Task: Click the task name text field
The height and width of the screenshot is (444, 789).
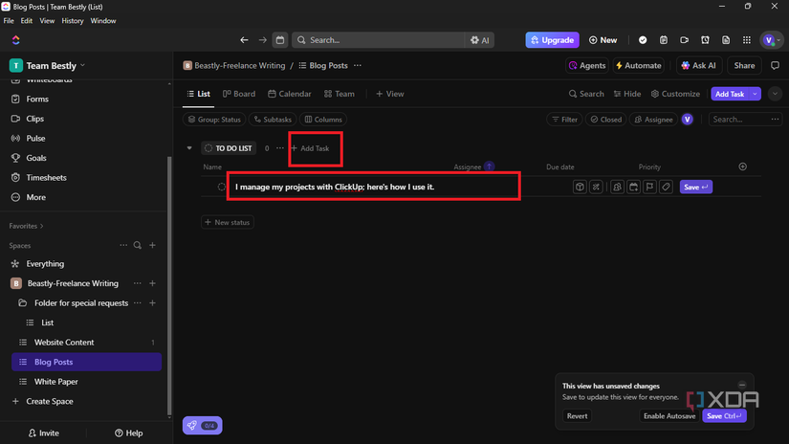Action: 373,187
